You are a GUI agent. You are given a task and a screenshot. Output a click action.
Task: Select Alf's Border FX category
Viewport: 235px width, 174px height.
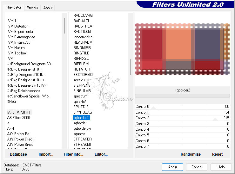18,134
